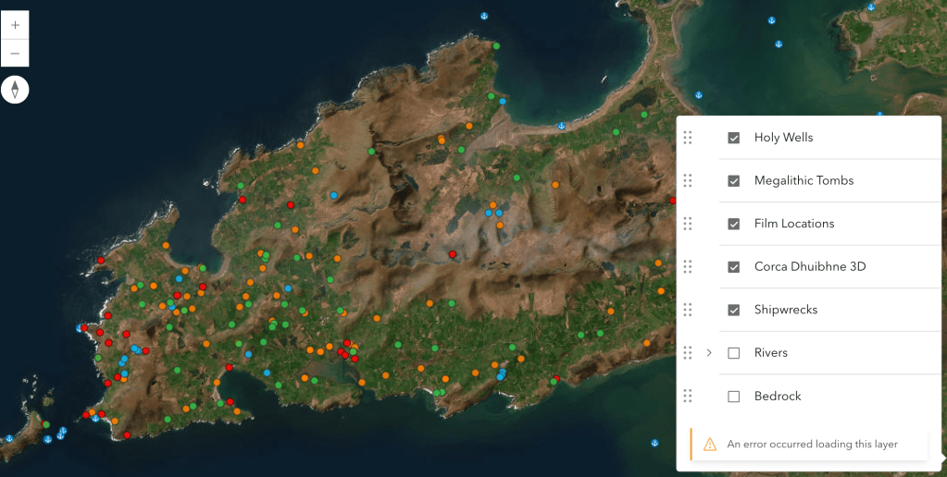Click the Bedrock layer name
The image size is (947, 477).
coord(778,397)
